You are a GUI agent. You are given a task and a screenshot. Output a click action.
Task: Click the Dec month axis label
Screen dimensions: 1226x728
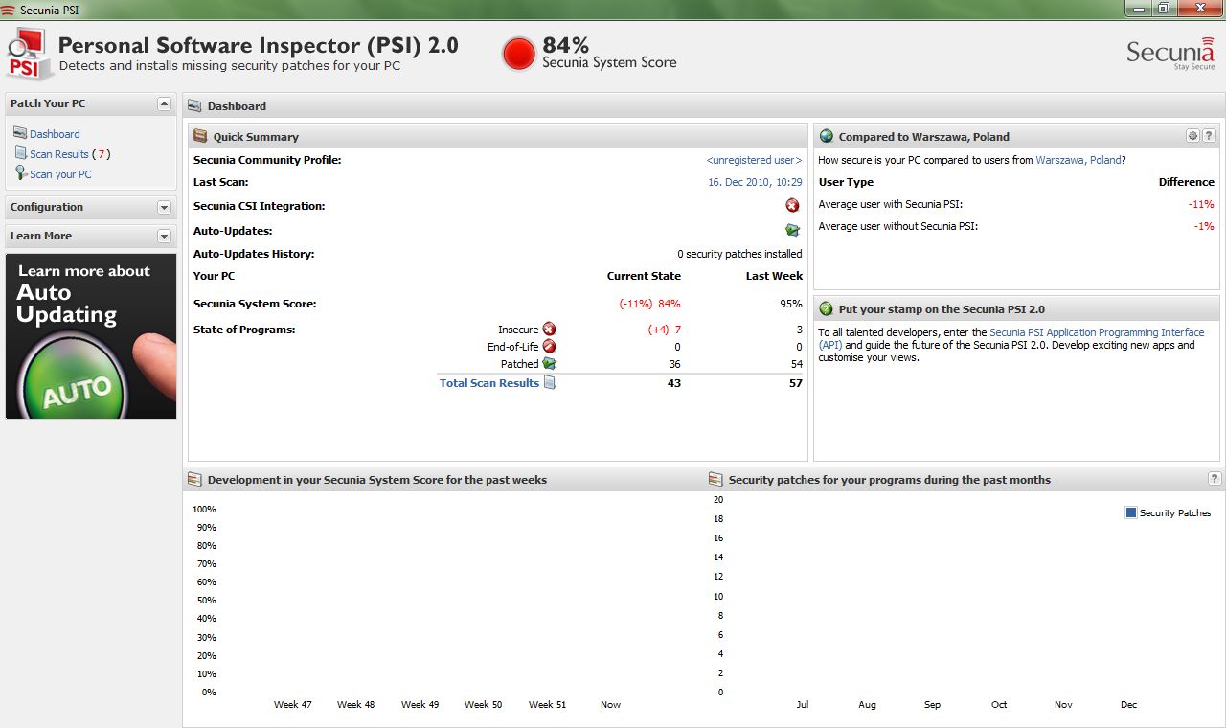(1128, 704)
